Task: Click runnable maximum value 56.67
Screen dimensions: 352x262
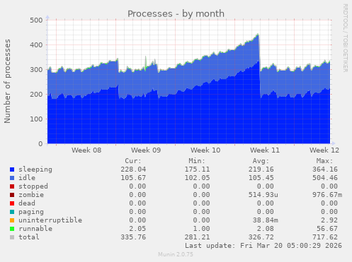Action: click(327, 229)
